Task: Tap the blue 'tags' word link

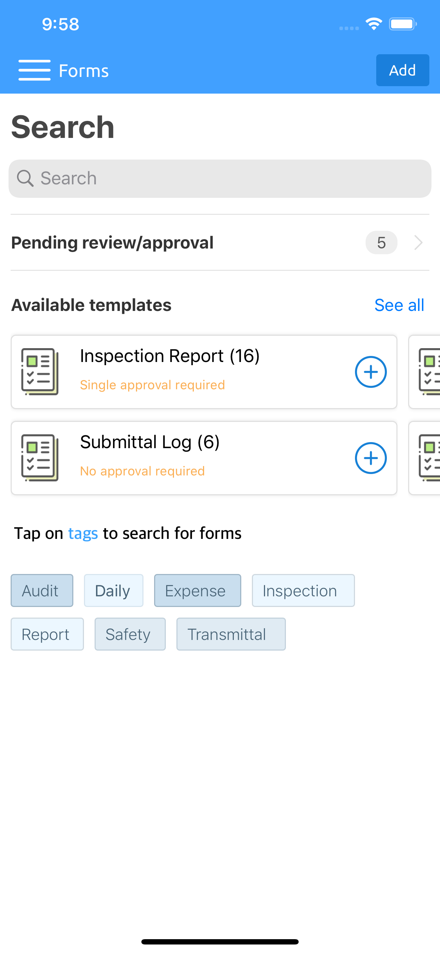Action: click(83, 534)
